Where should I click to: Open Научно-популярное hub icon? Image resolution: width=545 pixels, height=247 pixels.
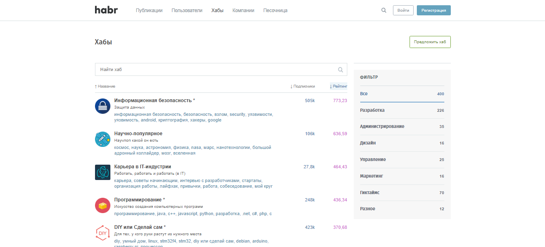[103, 139]
